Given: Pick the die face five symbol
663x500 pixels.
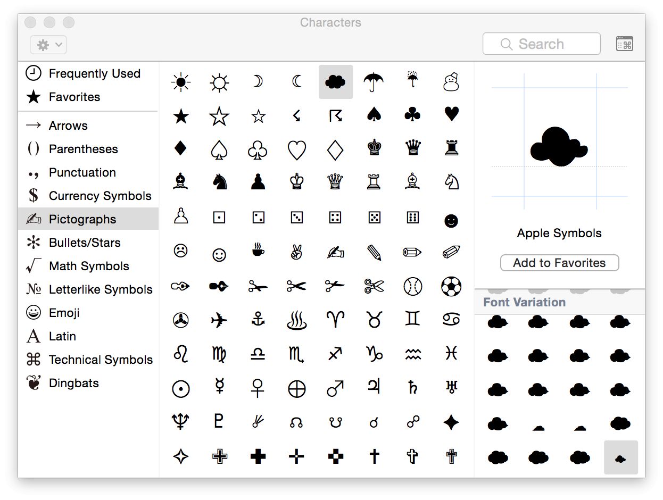Looking at the screenshot, I should point(374,217).
